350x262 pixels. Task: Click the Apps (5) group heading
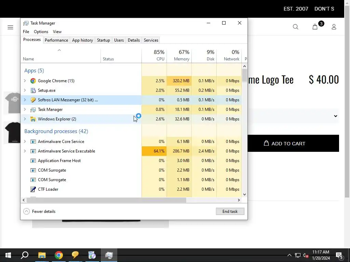click(34, 71)
